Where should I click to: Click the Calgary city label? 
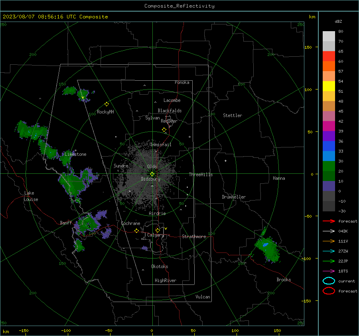pos(156,235)
